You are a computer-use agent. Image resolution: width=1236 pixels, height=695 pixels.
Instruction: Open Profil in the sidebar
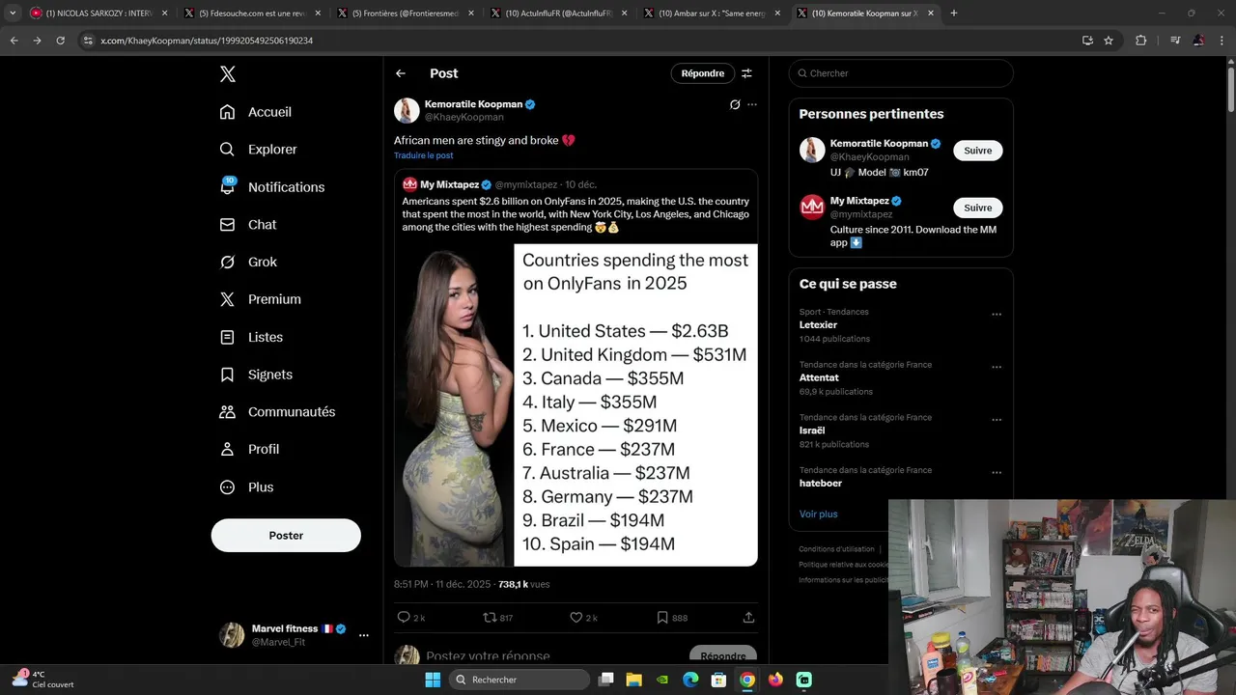[249, 449]
